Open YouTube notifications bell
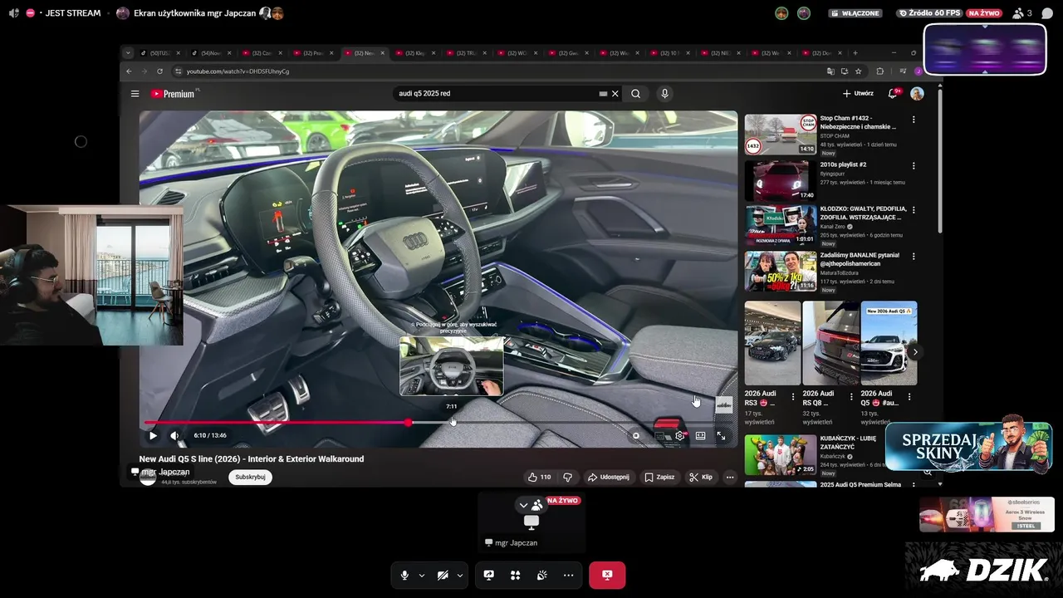This screenshot has width=1063, height=598. pos(894,94)
